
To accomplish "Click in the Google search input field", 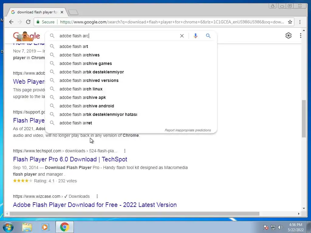I will 118,36.
